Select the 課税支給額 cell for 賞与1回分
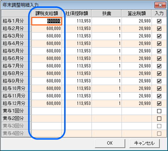The width and height of the screenshot is (168, 151). pos(46,111)
